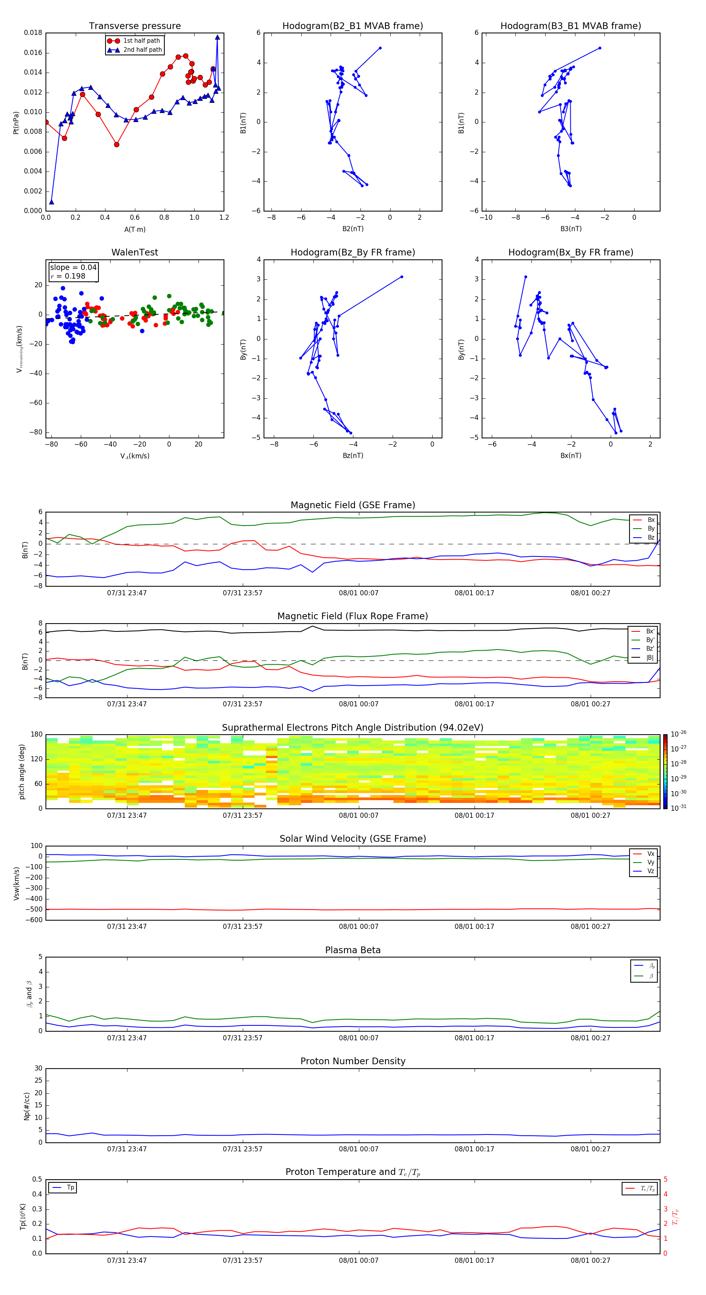
Task: Click the 'Vx' entry in velocity legend
Action: (x=644, y=854)
